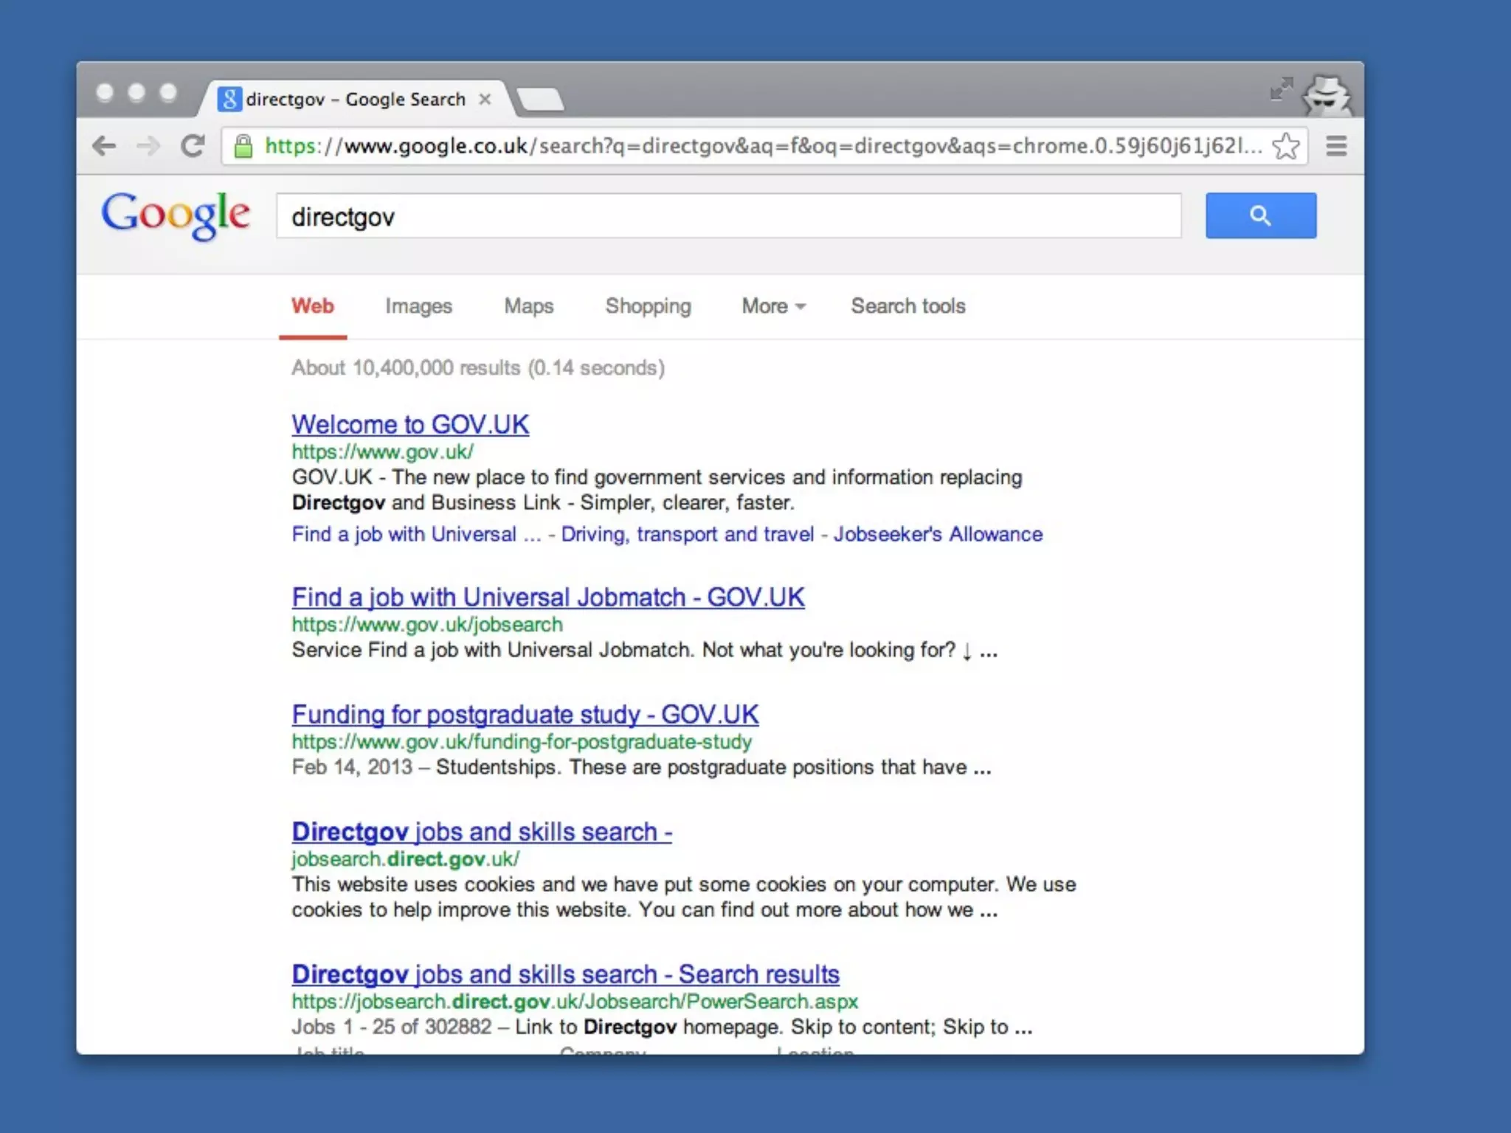Viewport: 1511px width, 1133px height.
Task: Open the Jobseeker's Allowance sitelink
Action: click(938, 534)
